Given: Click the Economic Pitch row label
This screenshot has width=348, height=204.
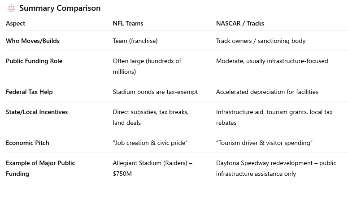Looking at the screenshot, I should 27,143.
